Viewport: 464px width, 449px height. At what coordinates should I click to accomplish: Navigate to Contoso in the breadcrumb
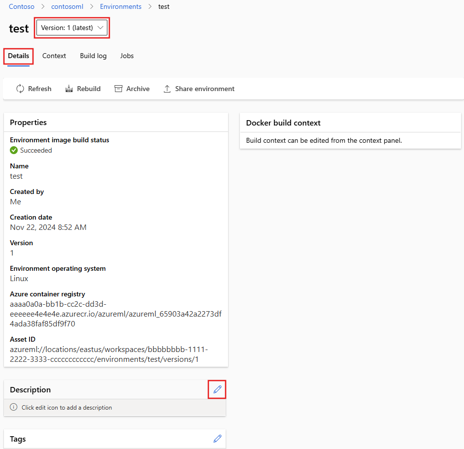coord(22,7)
